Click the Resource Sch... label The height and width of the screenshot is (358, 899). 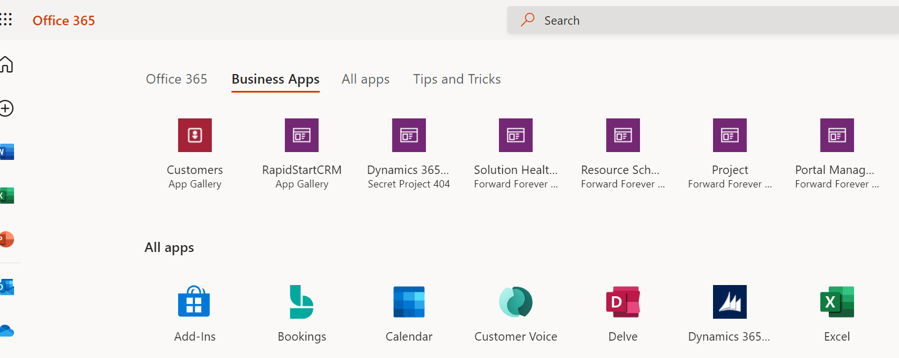click(620, 170)
